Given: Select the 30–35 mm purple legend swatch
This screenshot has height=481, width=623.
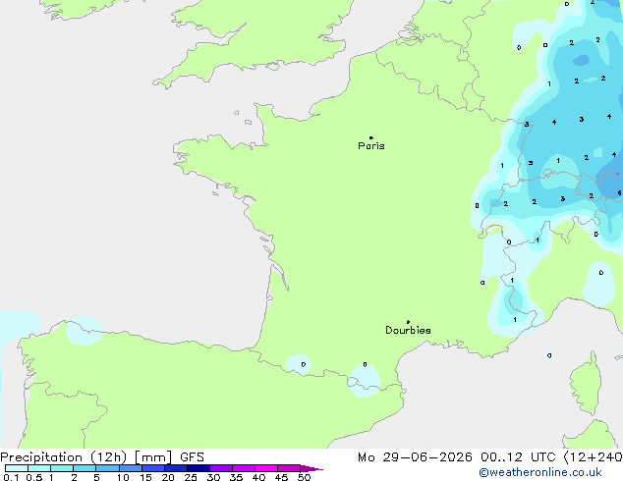Looking at the screenshot, I should pyautogui.click(x=221, y=468).
